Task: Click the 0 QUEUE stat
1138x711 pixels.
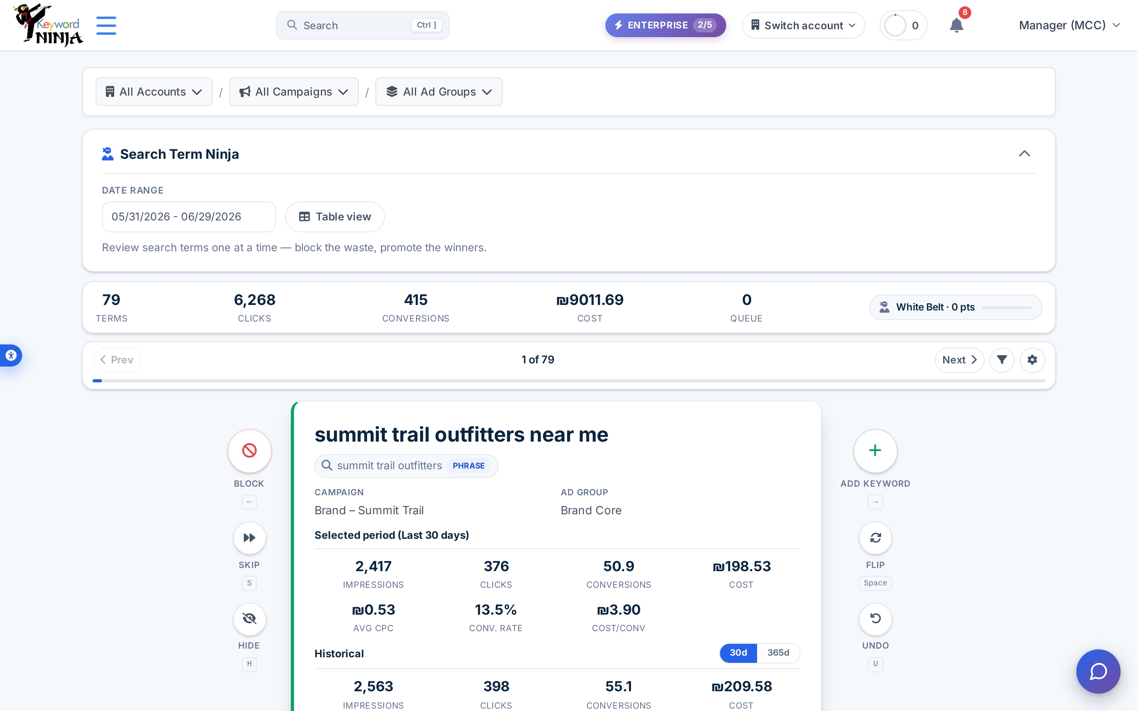Action: (746, 308)
